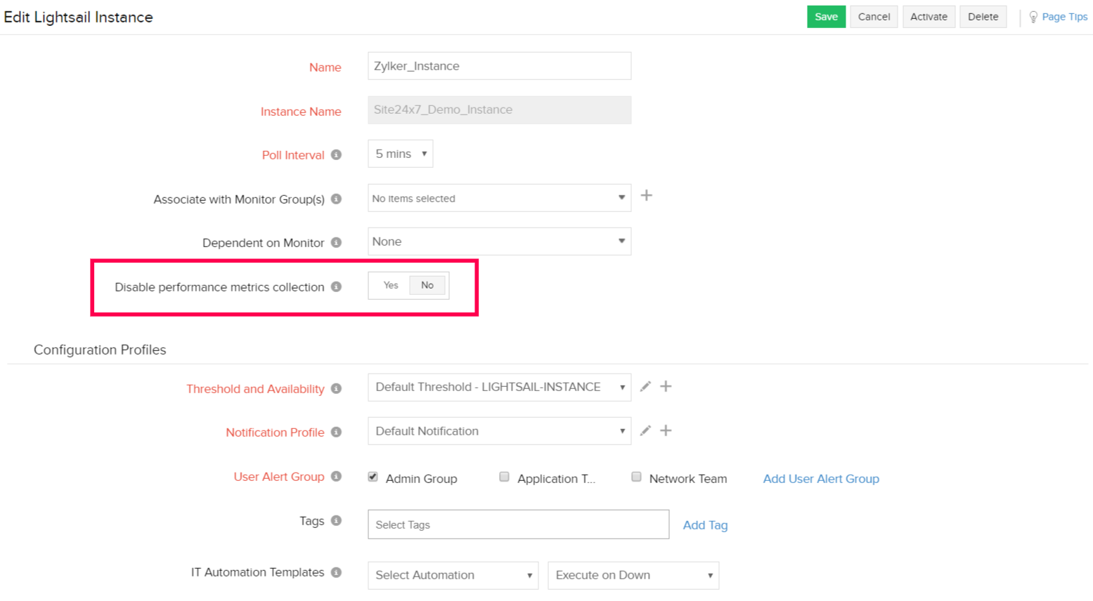View info for Disable performance metrics collection
The image size is (1093, 601).
click(x=336, y=286)
